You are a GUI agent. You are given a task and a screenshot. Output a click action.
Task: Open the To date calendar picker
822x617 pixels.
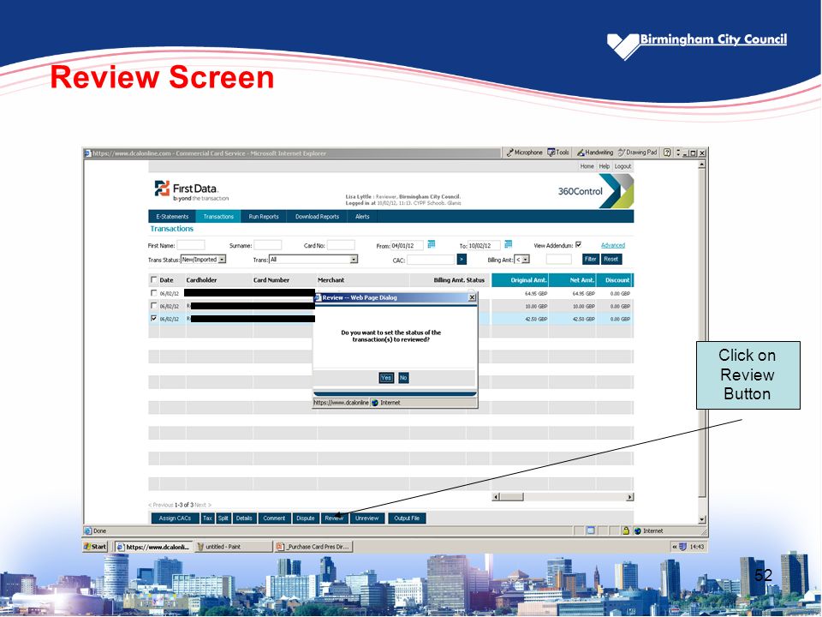tap(508, 244)
